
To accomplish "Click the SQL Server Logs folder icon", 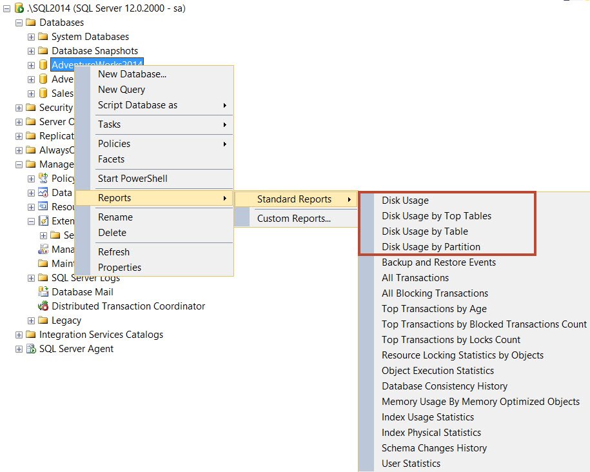I will 43,278.
